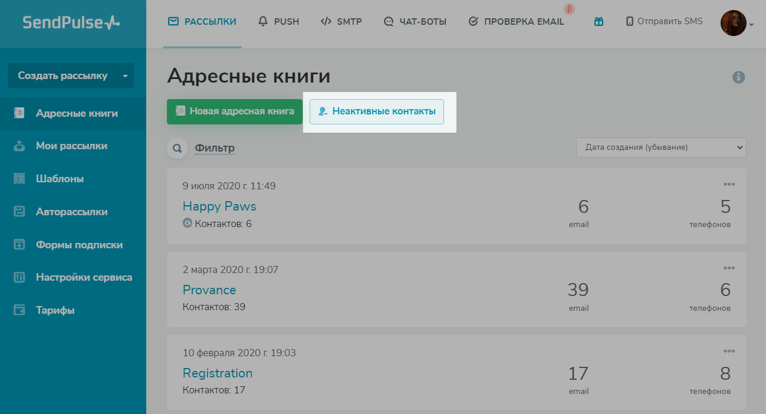Open three-dot menu for Happy Paws
This screenshot has height=414, width=766.
pos(729,184)
